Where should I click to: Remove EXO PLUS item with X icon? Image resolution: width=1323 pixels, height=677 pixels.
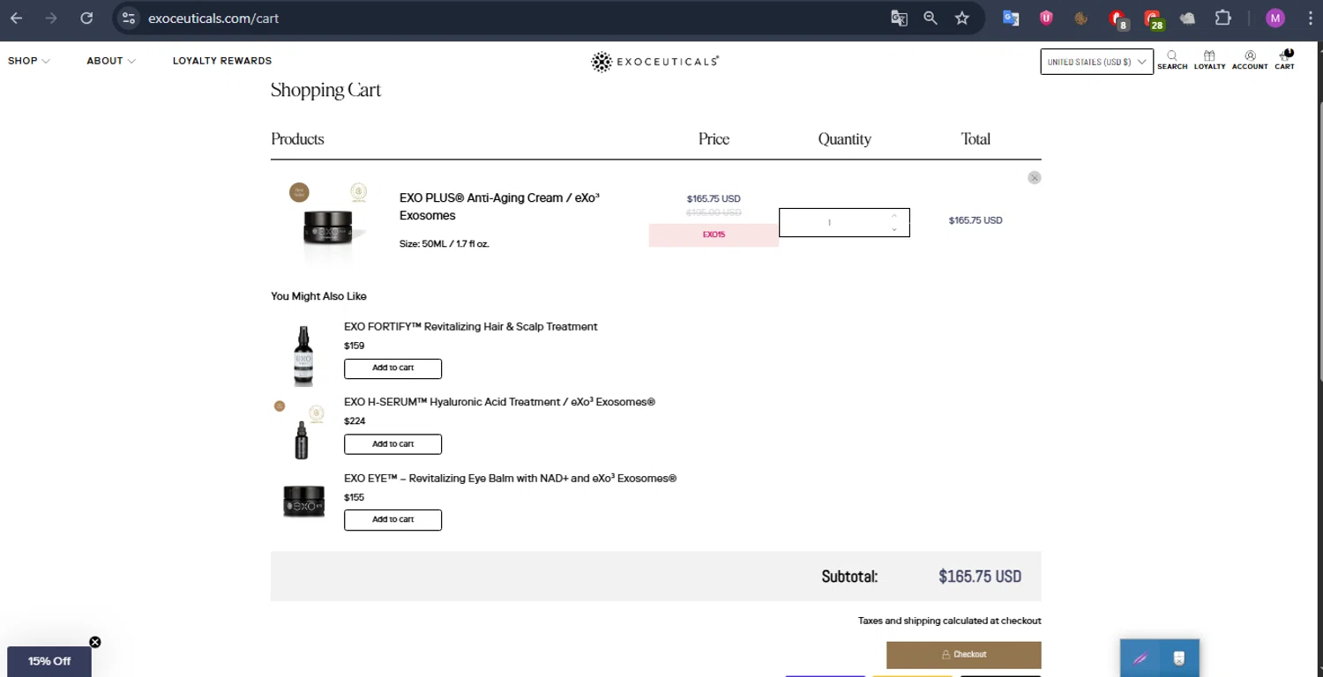1035,177
